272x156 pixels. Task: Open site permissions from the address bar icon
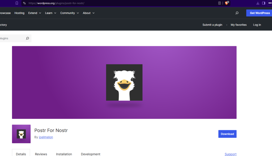click(x=24, y=3)
